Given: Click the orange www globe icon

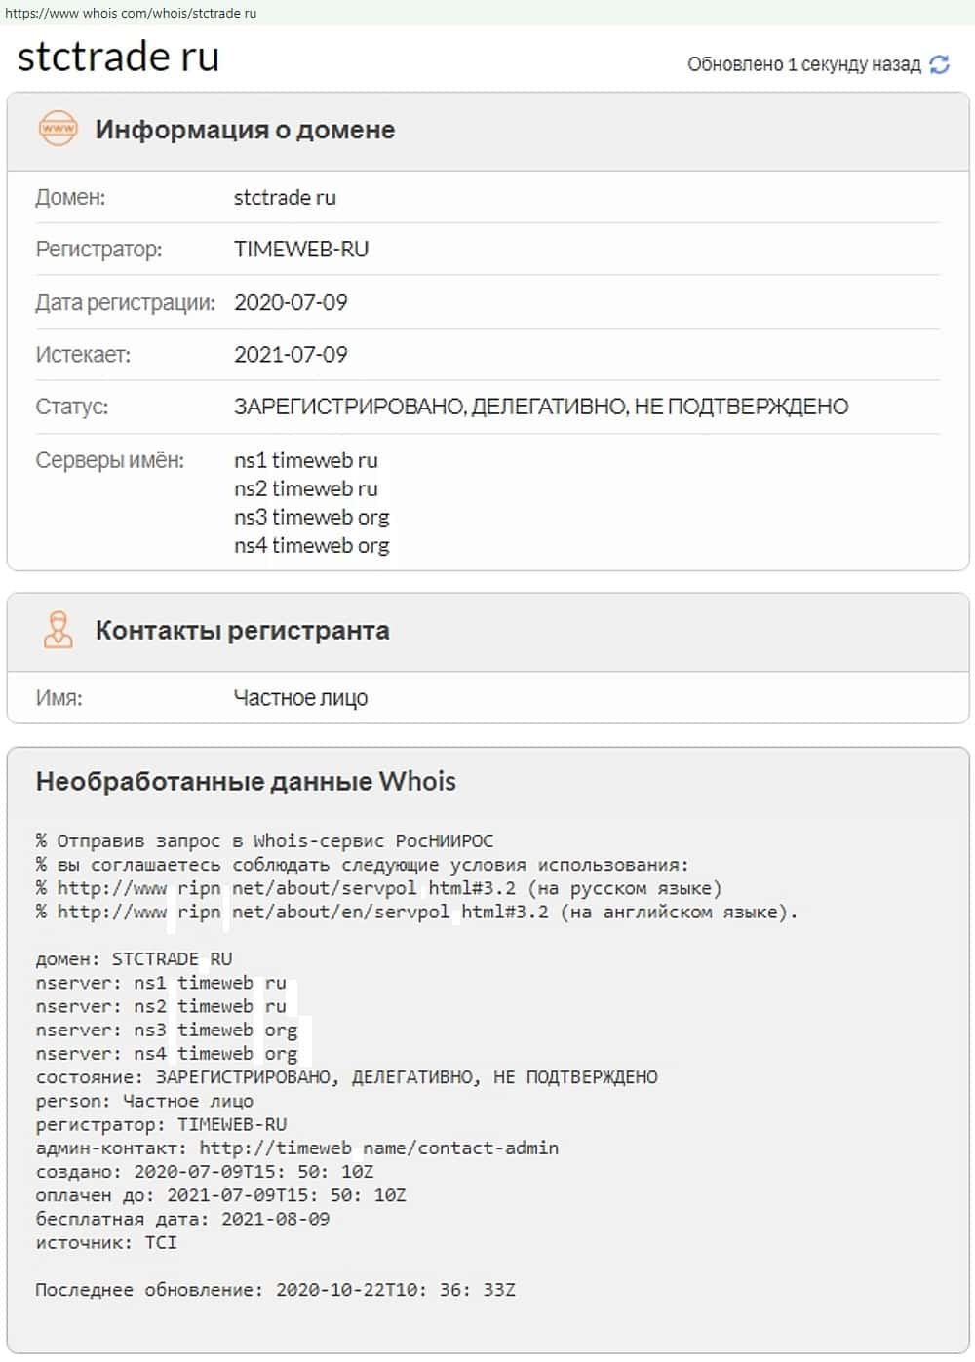Looking at the screenshot, I should coord(58,129).
